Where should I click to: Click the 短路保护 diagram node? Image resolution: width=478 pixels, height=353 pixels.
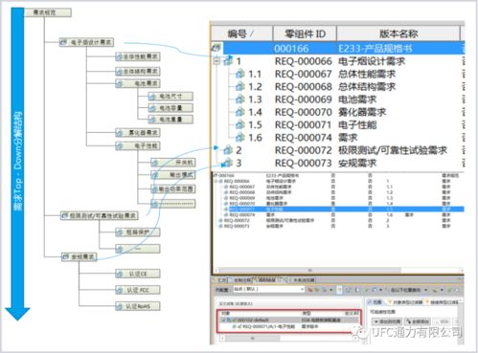click(138, 232)
